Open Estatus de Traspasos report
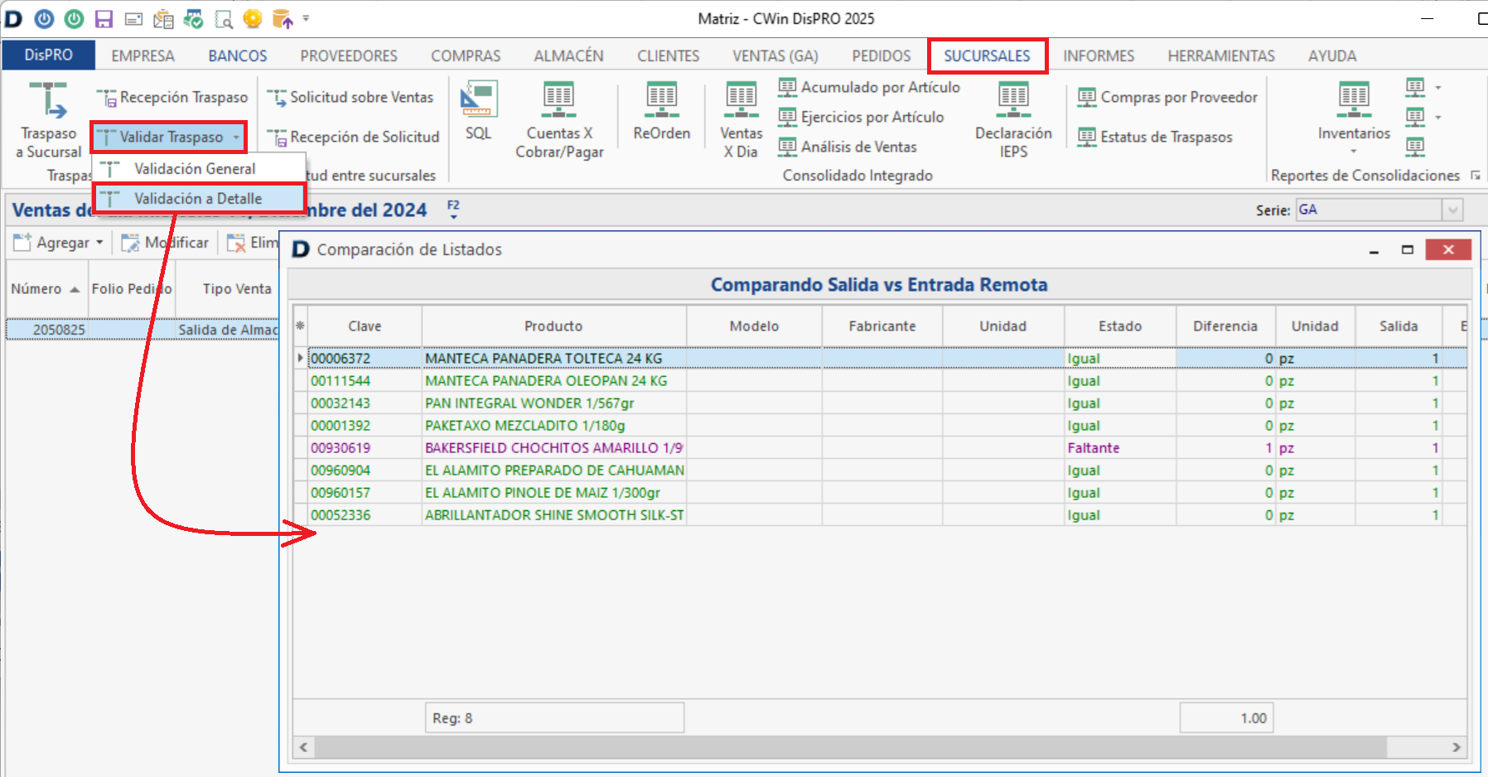Image resolution: width=1488 pixels, height=777 pixels. click(1155, 137)
